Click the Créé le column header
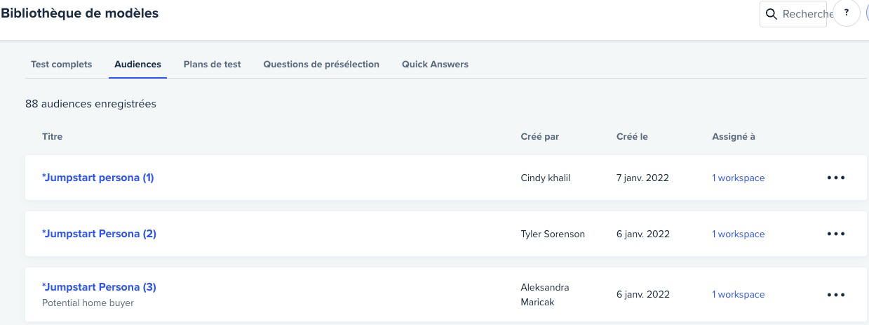Viewport: 869px width, 325px height. [632, 136]
